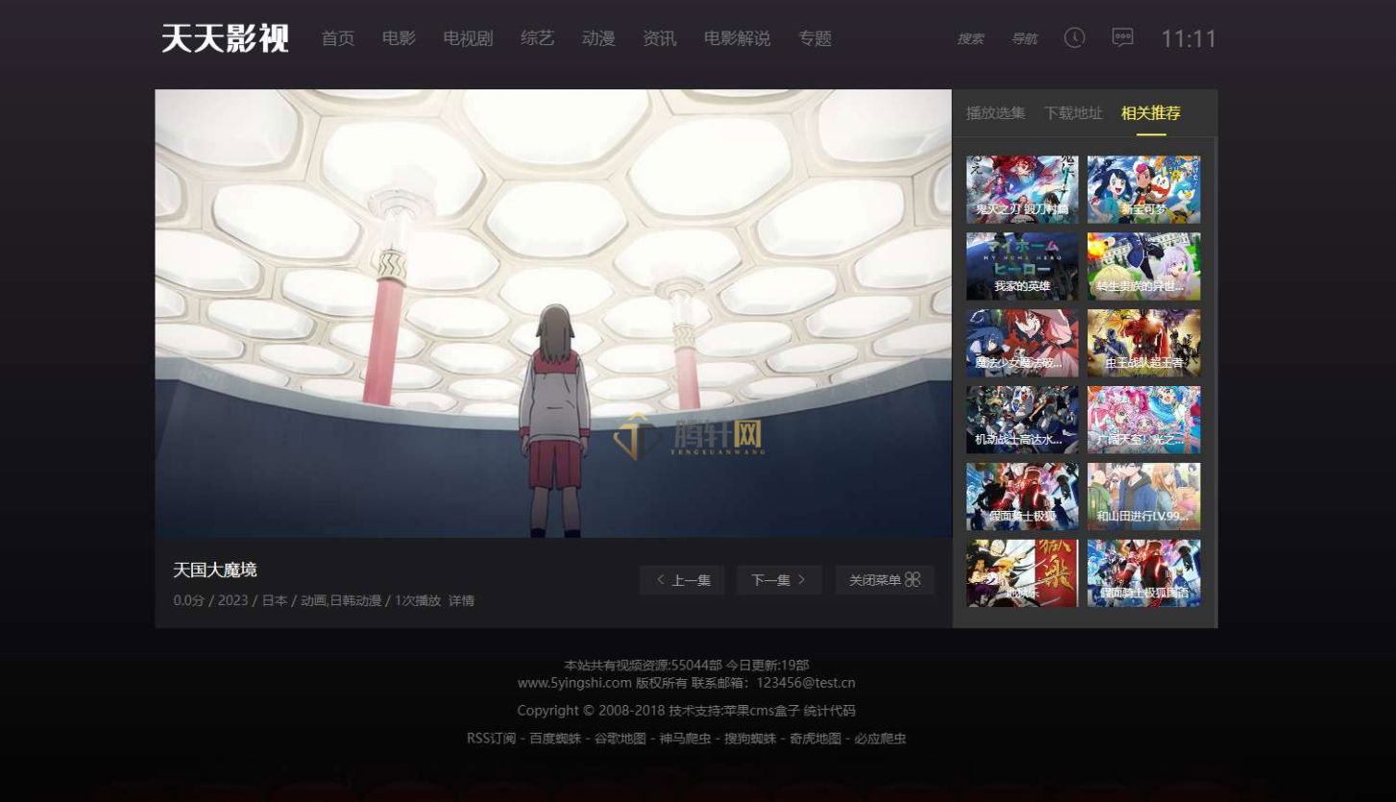
Task: Open the 新宝可梦 thumbnail
Action: tap(1143, 190)
